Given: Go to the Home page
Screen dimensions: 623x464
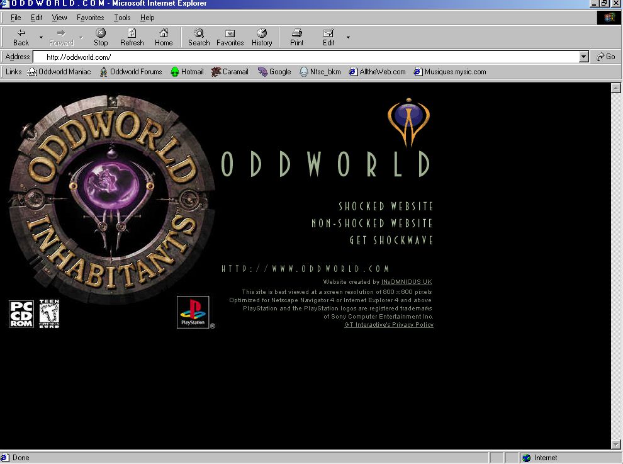Looking at the screenshot, I should point(164,37).
